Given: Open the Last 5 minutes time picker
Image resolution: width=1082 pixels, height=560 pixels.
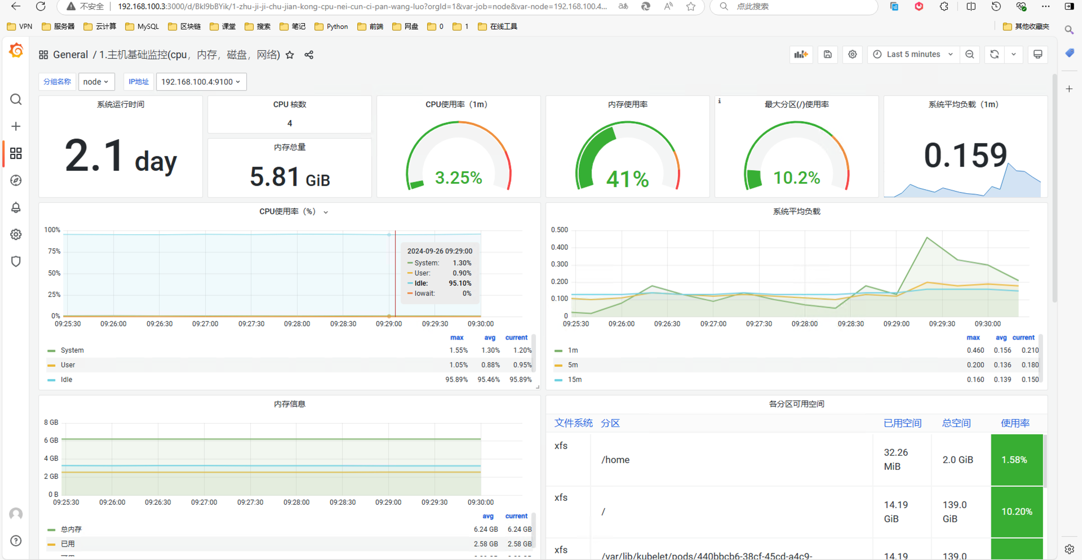Looking at the screenshot, I should (913, 54).
